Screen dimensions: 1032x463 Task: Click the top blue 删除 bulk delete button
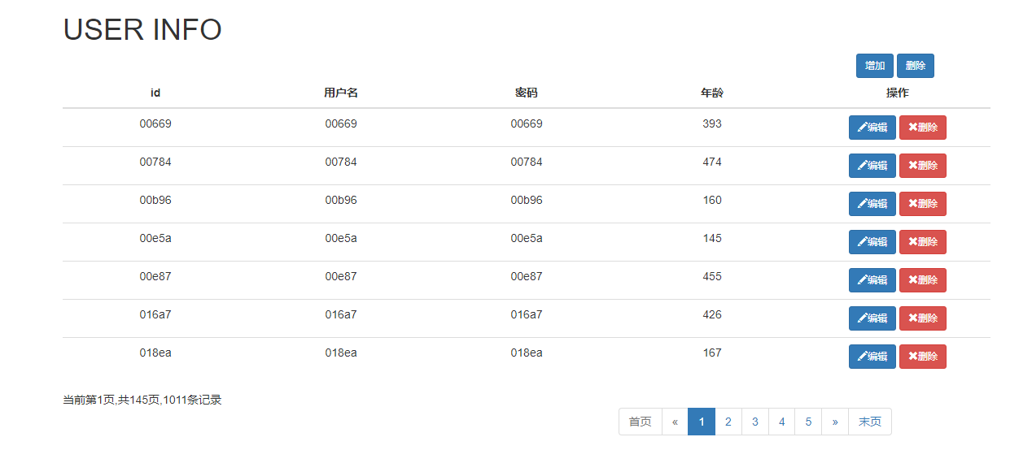(x=916, y=66)
